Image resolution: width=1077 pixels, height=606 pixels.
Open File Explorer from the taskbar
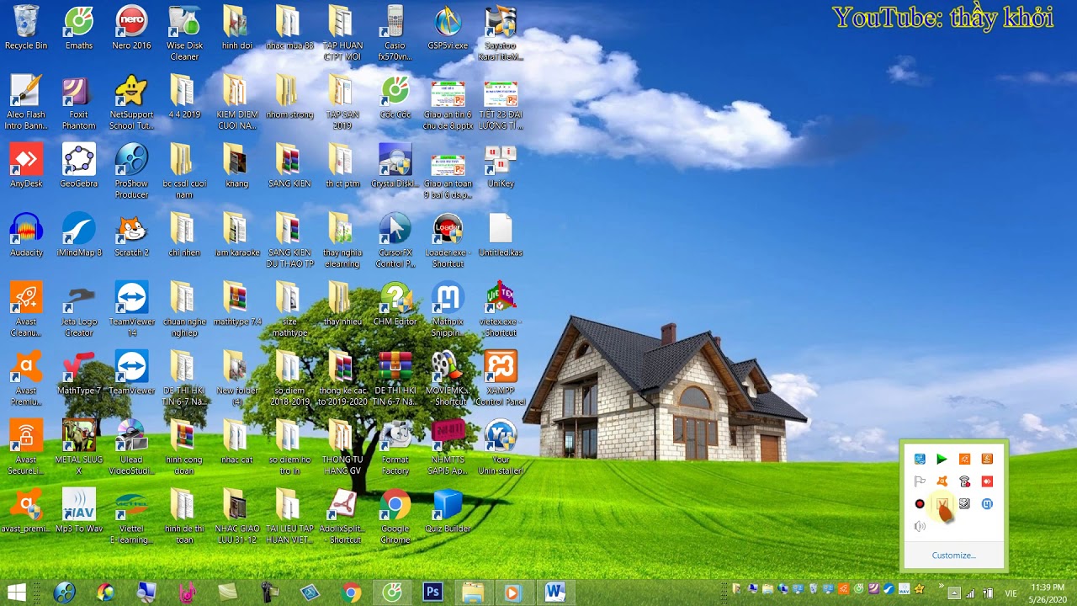click(x=473, y=593)
